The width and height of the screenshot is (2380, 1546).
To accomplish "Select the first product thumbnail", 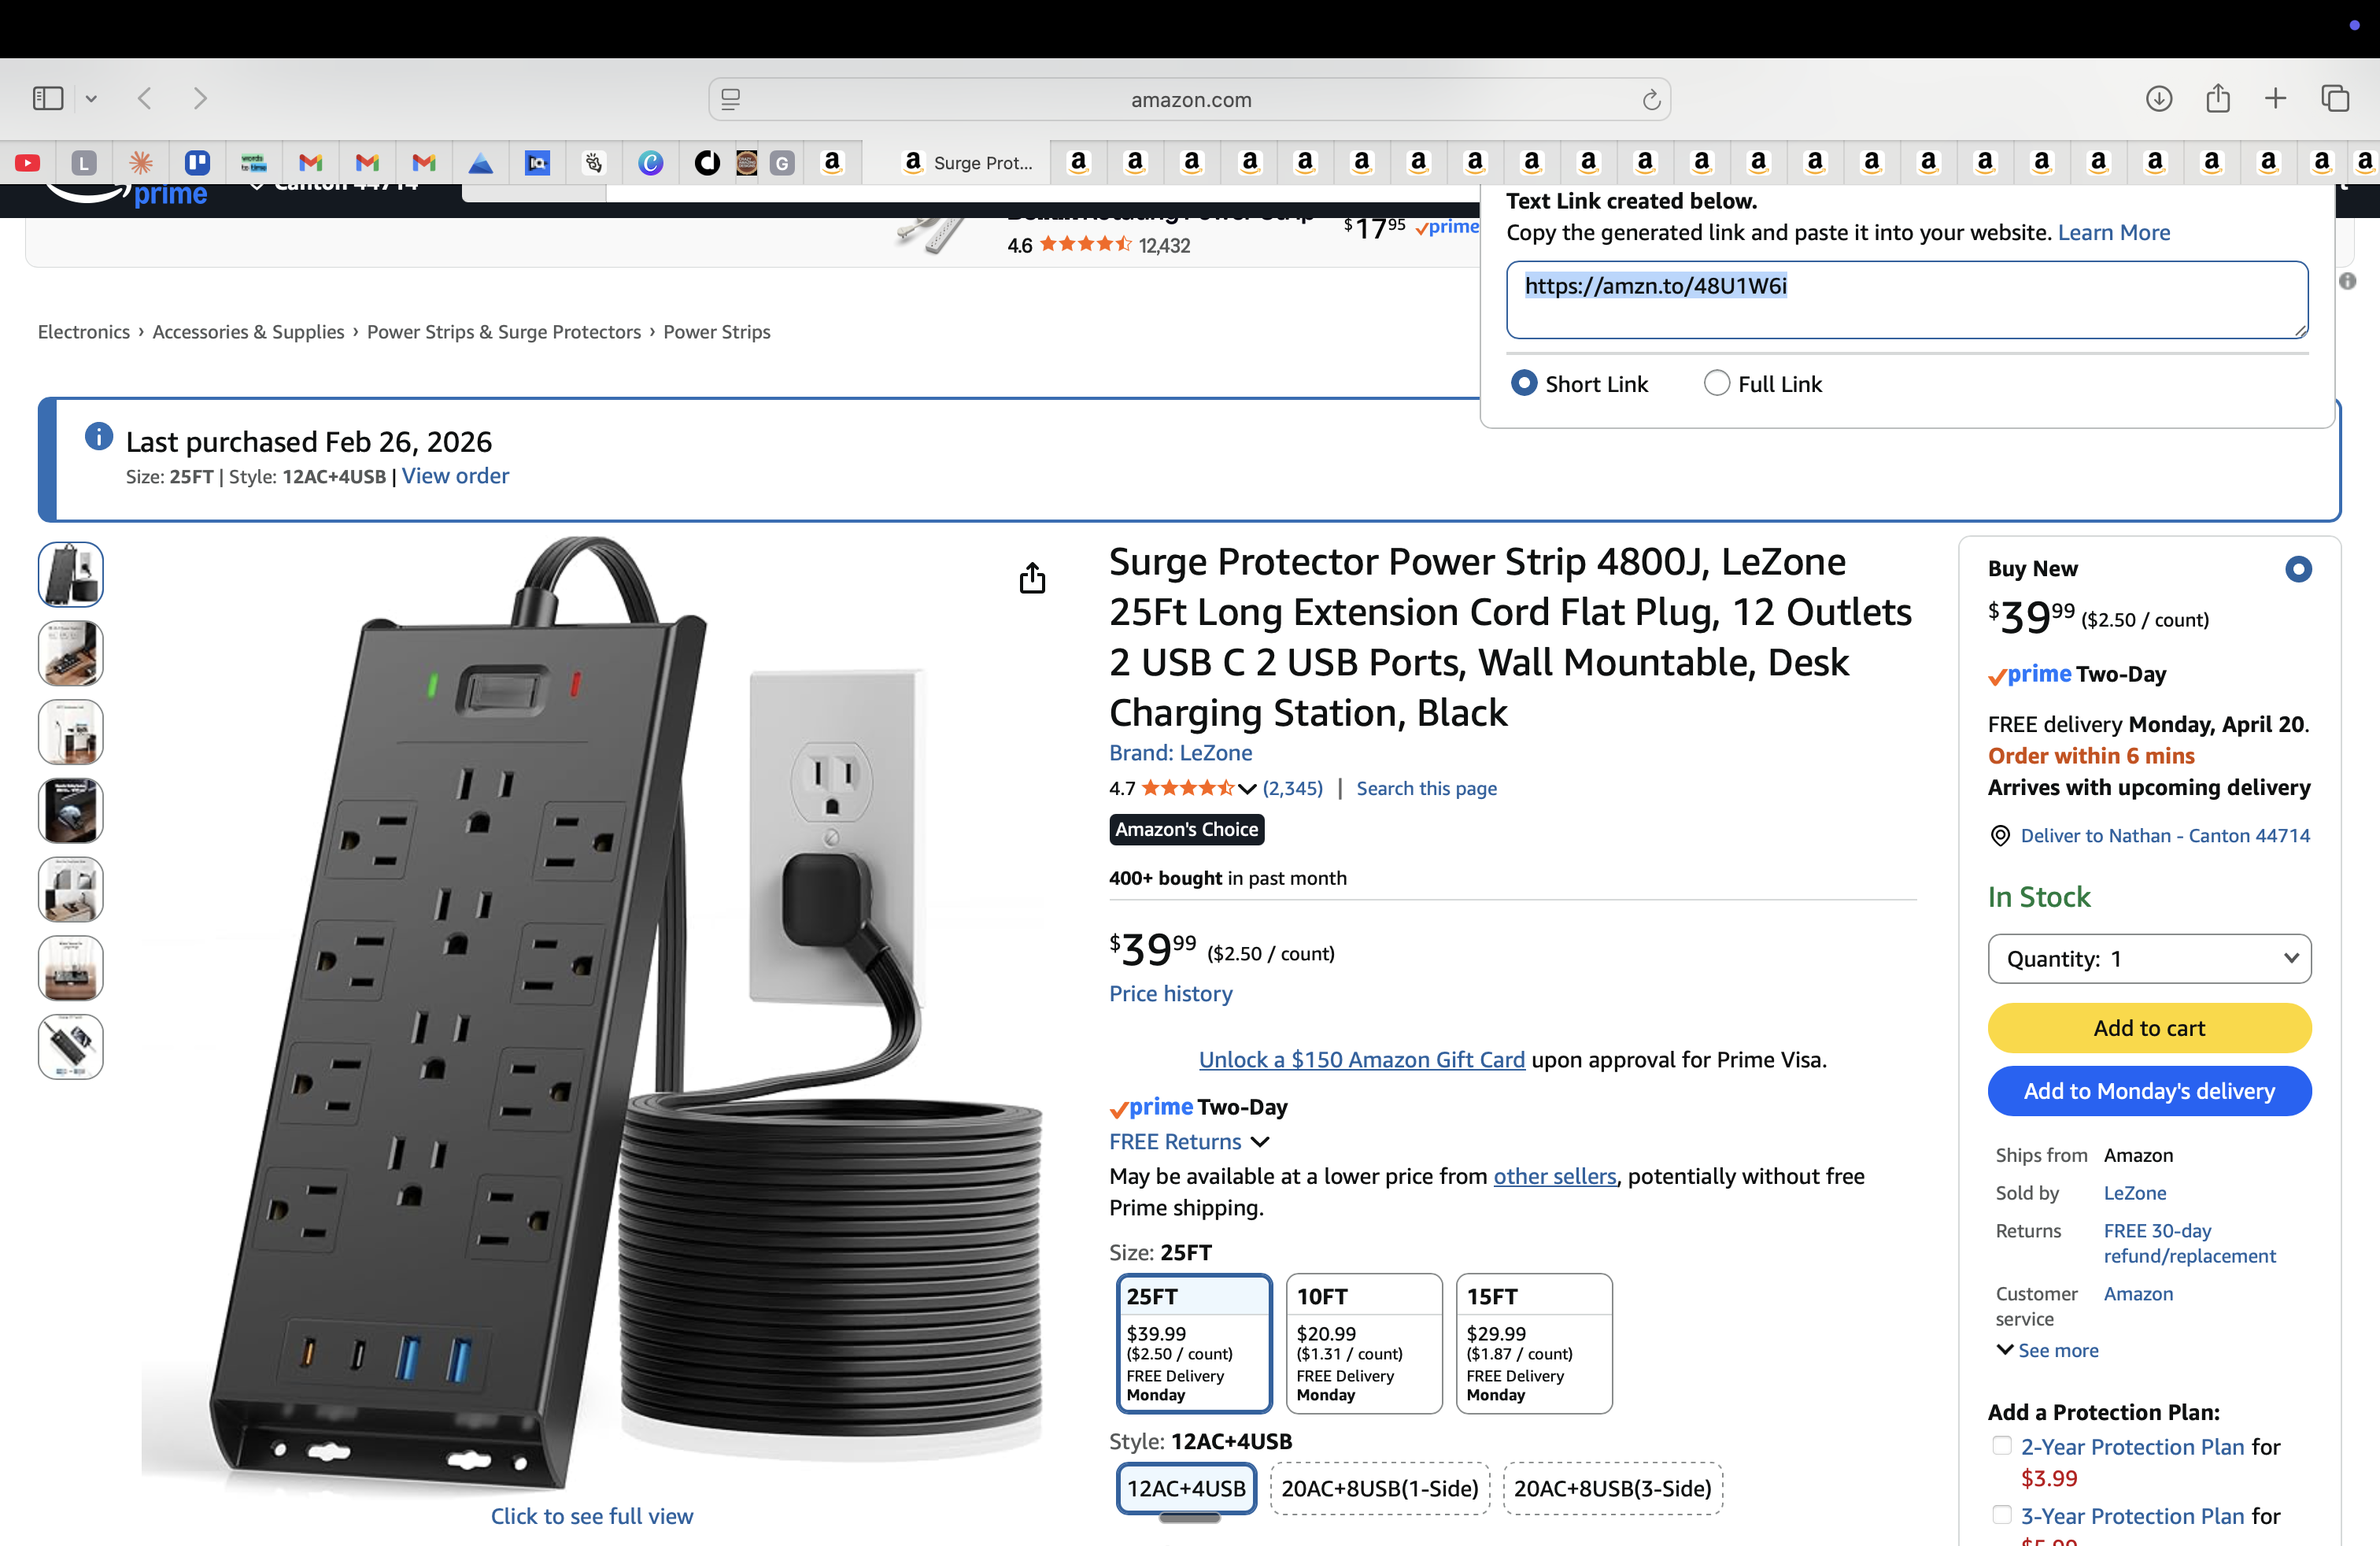I will pyautogui.click(x=70, y=574).
